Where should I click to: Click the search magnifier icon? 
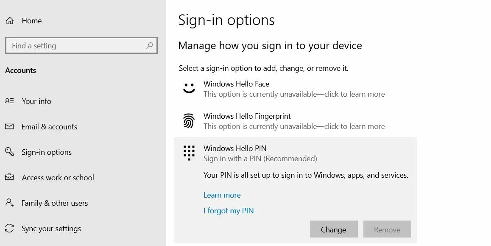click(x=149, y=45)
